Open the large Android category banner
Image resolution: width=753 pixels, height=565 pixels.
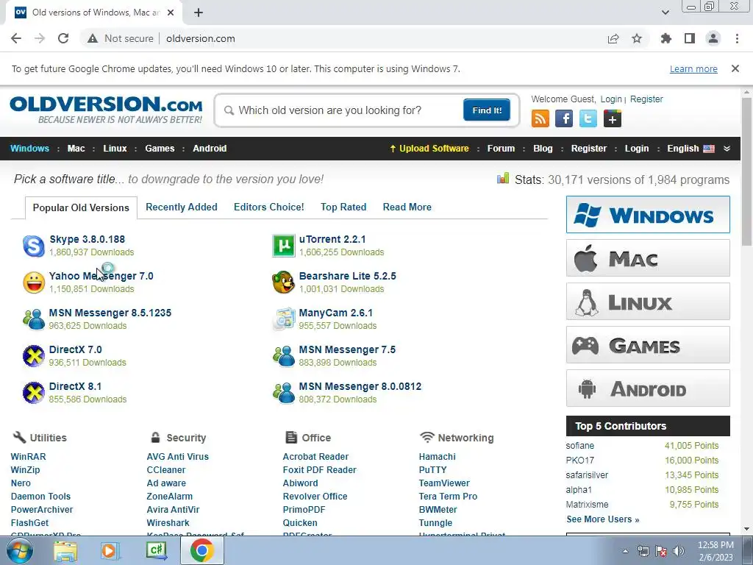648,388
